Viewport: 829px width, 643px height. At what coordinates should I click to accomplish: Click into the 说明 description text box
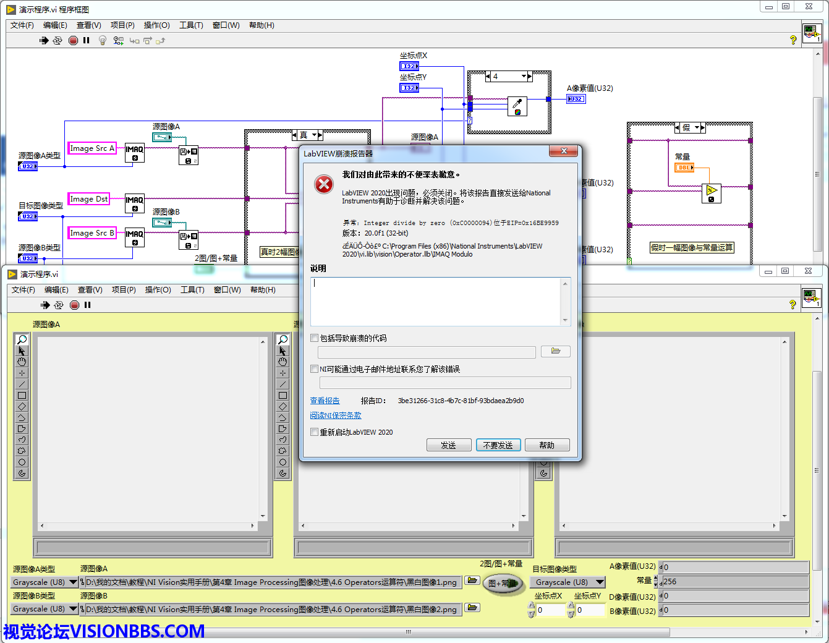click(436, 302)
